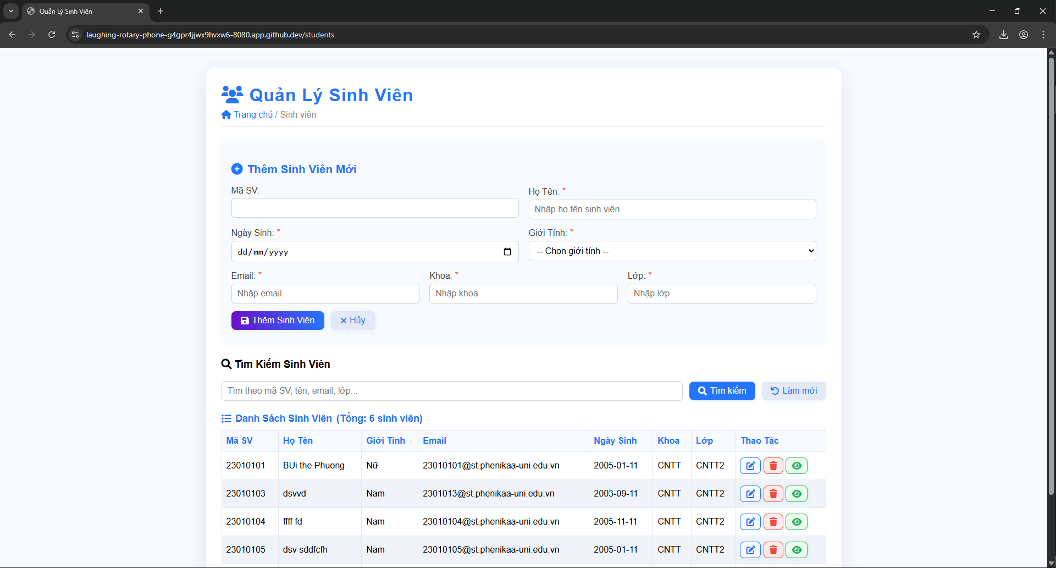
Task: Click the name BUi the Phuong
Action: 314,466
